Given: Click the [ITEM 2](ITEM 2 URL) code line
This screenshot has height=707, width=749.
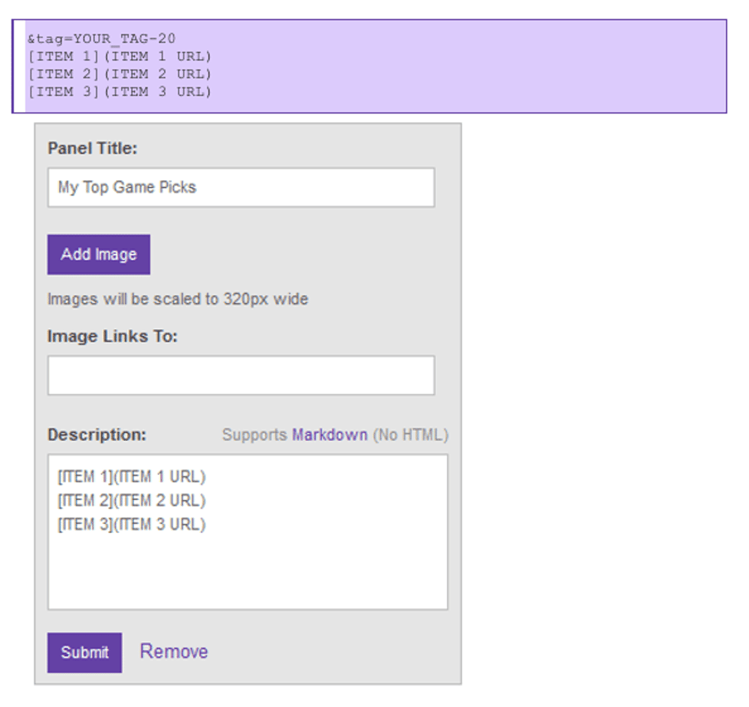Looking at the screenshot, I should pos(120,74).
